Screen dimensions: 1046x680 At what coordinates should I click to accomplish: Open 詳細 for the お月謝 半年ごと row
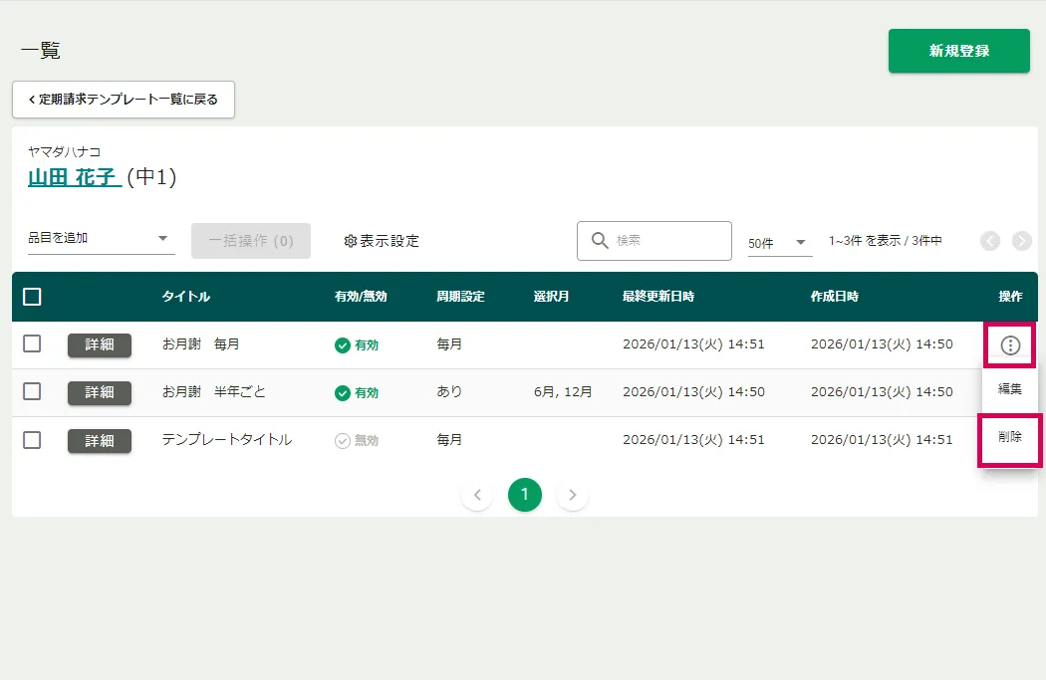click(x=100, y=392)
